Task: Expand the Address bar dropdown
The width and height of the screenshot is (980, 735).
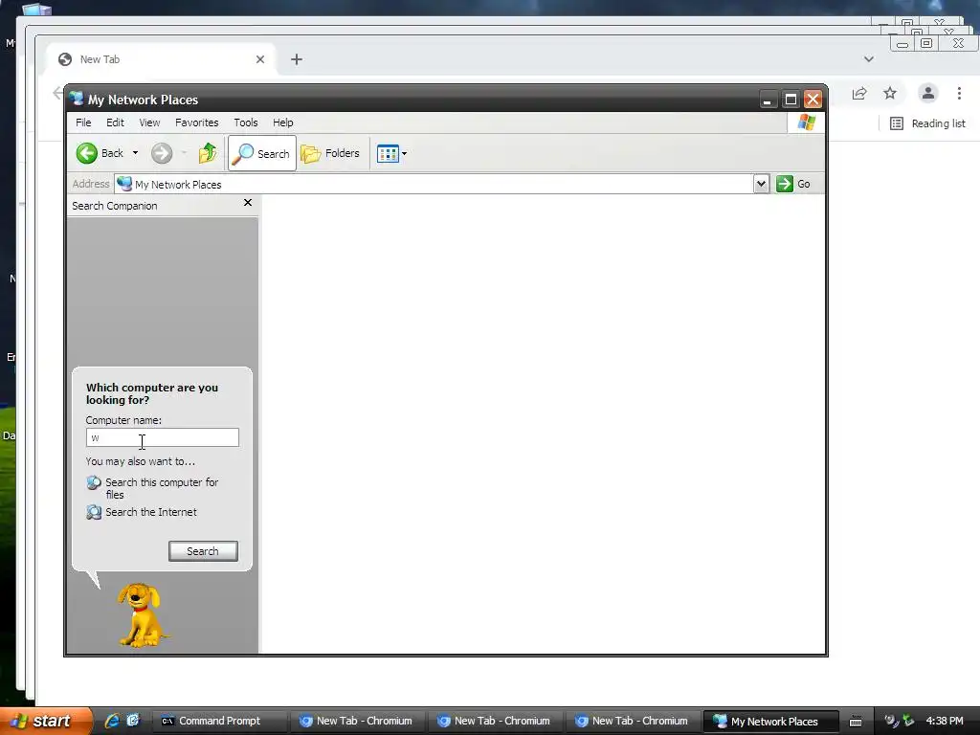Action: (x=761, y=184)
